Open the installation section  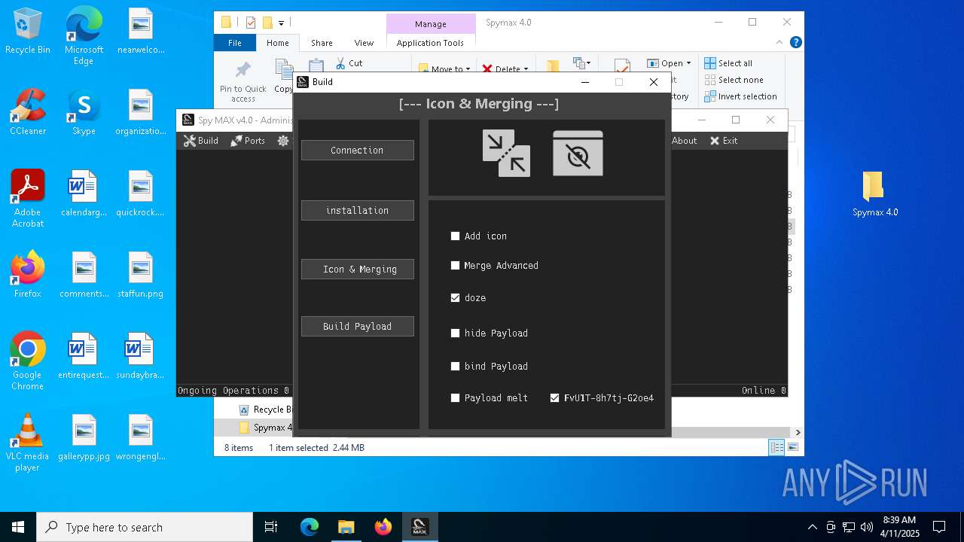pyautogui.click(x=357, y=210)
